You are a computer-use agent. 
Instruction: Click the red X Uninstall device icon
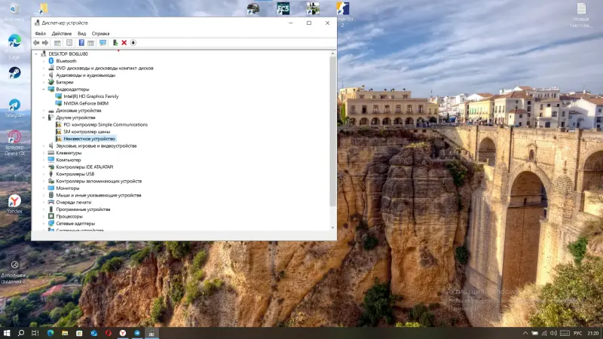[124, 43]
